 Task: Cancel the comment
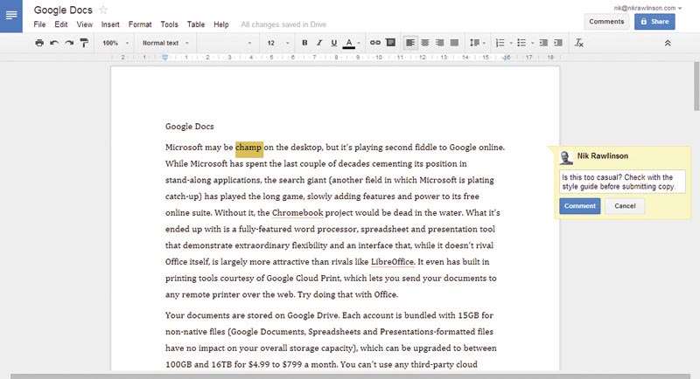click(x=625, y=206)
